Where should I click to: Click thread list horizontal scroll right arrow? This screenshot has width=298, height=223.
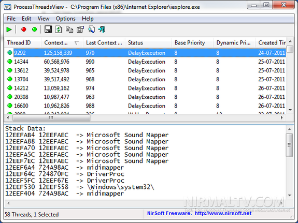coord(282,117)
